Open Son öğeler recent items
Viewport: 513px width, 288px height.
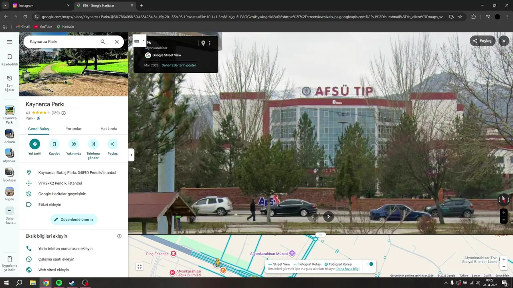pyautogui.click(x=10, y=83)
